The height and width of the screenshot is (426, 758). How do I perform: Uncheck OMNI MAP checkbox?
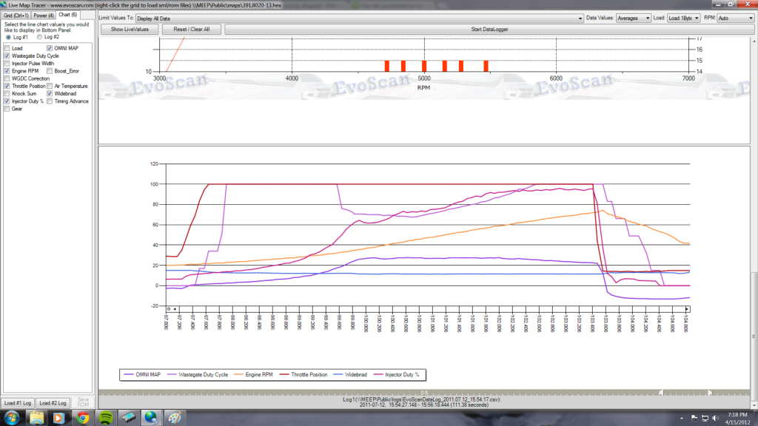click(50, 48)
